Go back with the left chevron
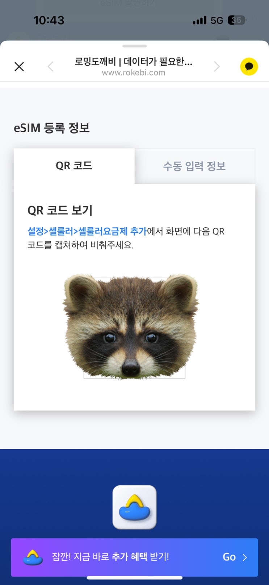Screen dimensions: 269x585 [51, 66]
